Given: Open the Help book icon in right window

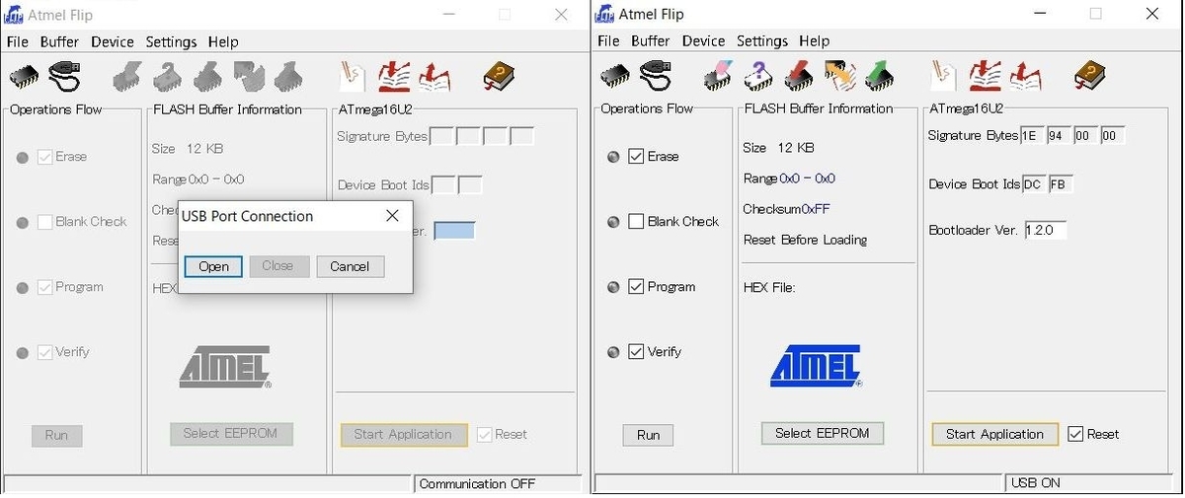Looking at the screenshot, I should [1090, 75].
